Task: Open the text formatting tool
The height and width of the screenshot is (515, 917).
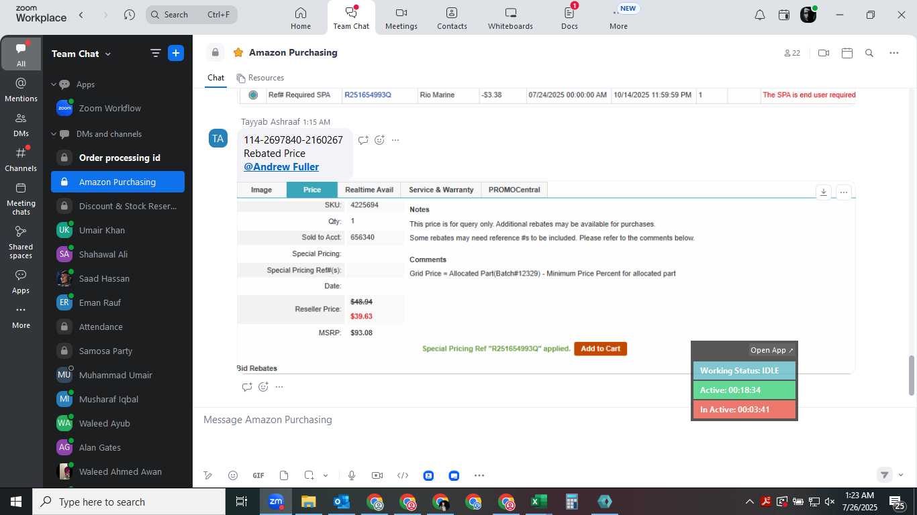Action: tap(208, 475)
